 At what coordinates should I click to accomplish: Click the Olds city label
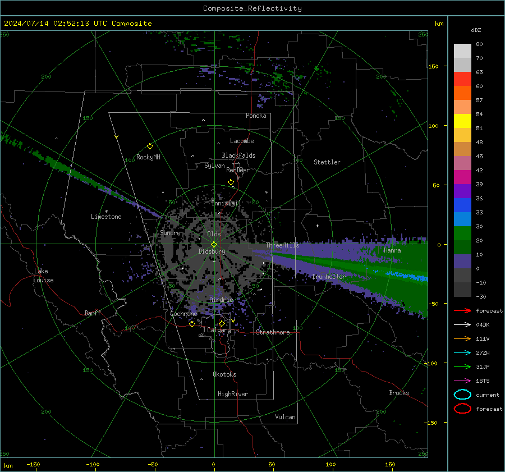point(214,234)
